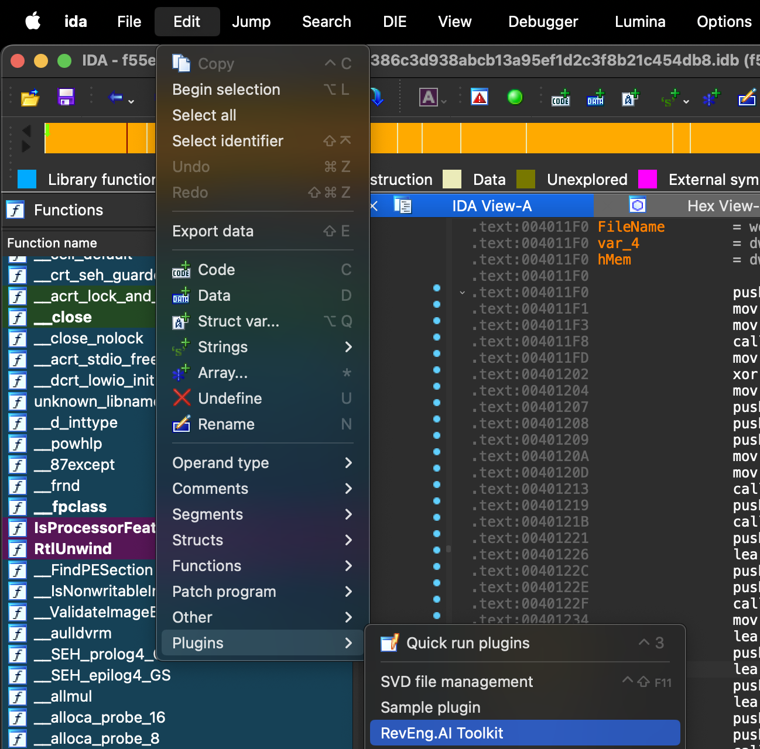
Task: Click the text 'A' toolbar icon
Action: tap(429, 97)
